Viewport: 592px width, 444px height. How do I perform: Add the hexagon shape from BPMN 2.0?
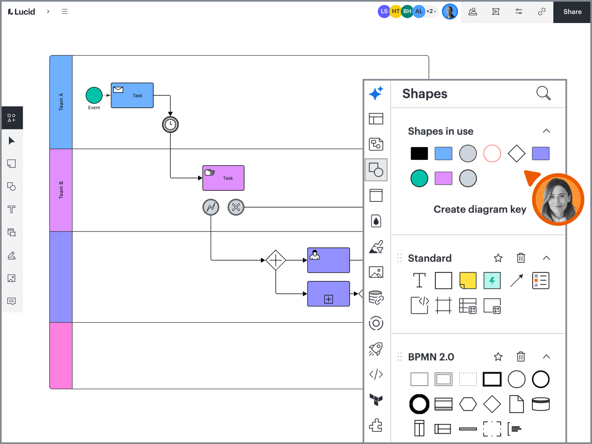[468, 404]
